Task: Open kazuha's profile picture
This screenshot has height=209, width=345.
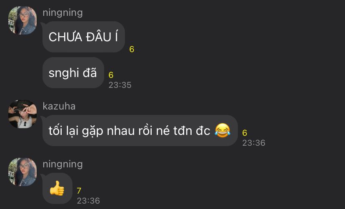Action: click(22, 114)
